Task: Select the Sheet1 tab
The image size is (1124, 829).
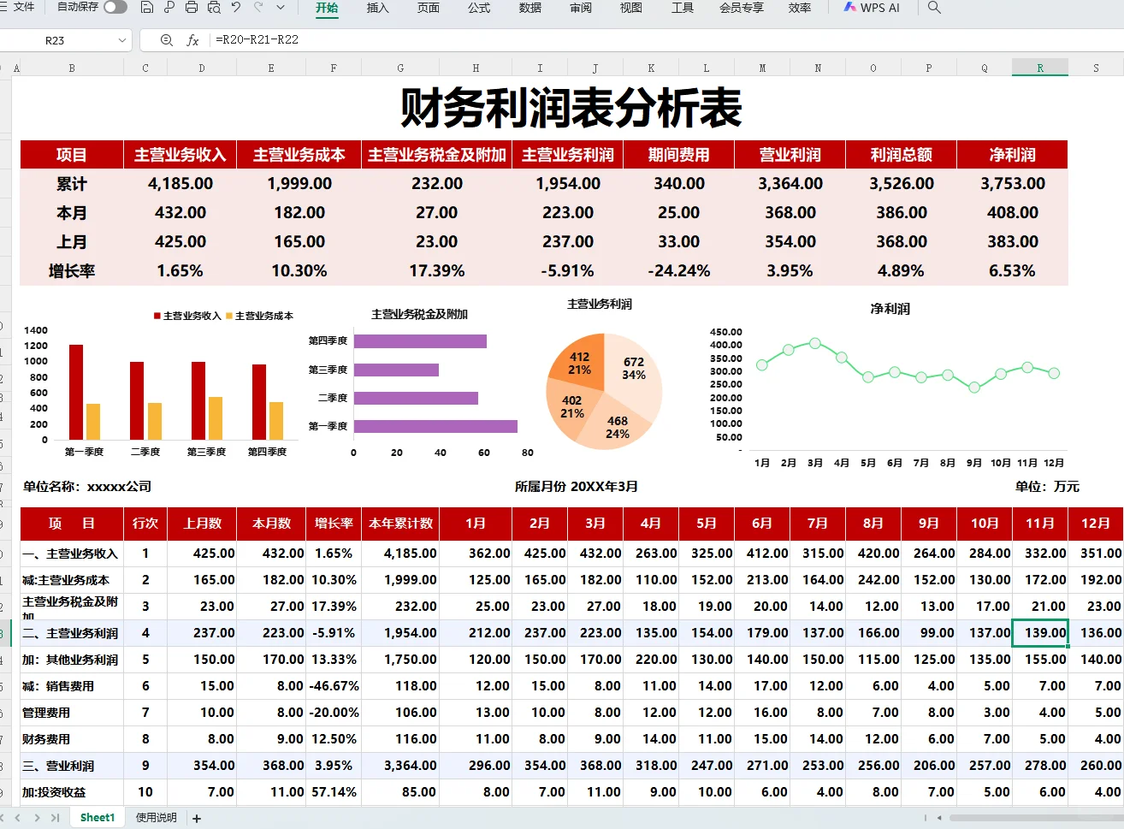Action: 98,818
